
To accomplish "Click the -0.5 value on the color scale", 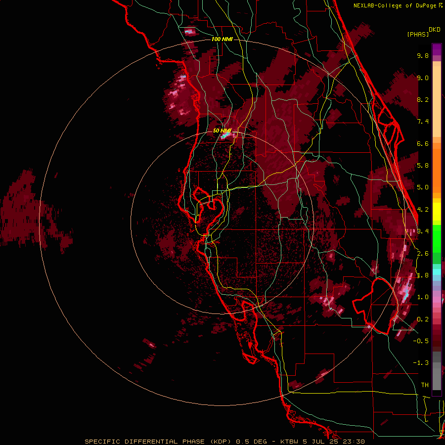I will [x=421, y=341].
